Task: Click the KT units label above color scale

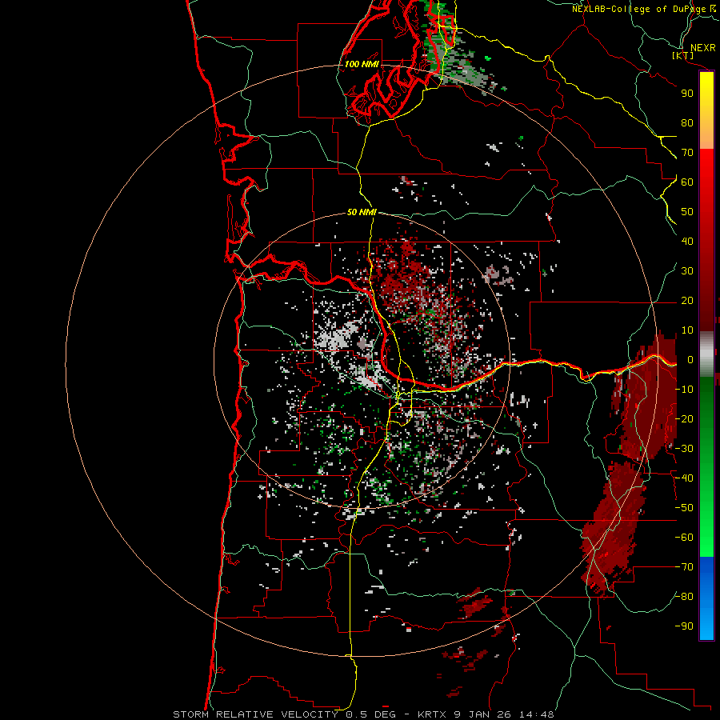Action: [683, 55]
